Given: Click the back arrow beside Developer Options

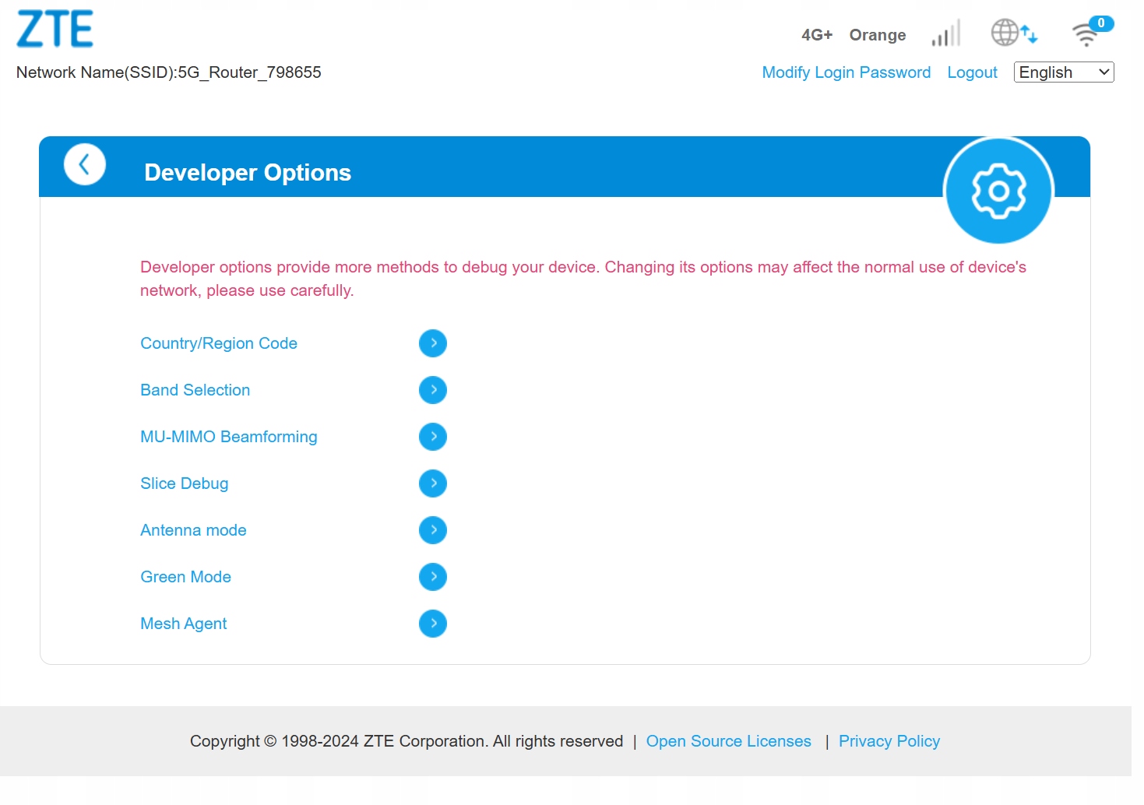Looking at the screenshot, I should pyautogui.click(x=84, y=164).
